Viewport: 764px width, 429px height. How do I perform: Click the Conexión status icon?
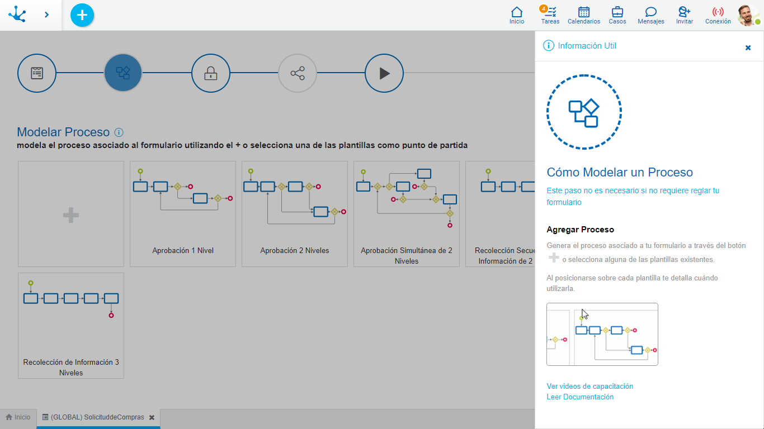coord(718,15)
